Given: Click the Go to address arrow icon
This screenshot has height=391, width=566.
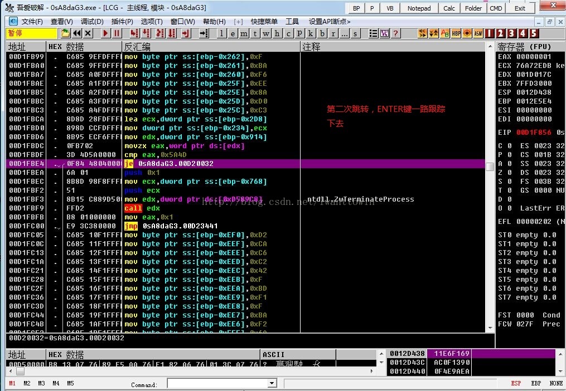Looking at the screenshot, I should 204,33.
